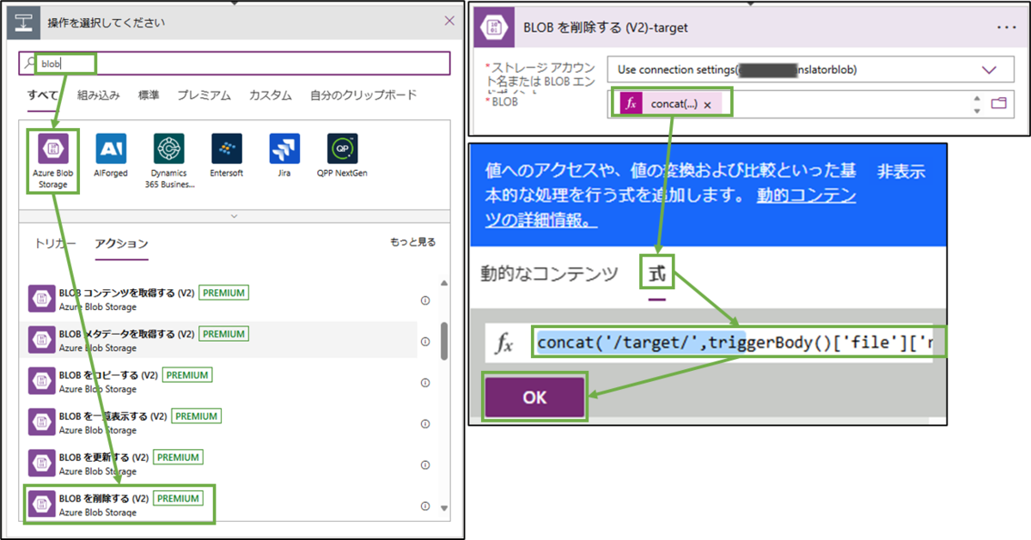Remove the concat(...) token with x
This screenshot has height=540, width=1031.
click(707, 104)
